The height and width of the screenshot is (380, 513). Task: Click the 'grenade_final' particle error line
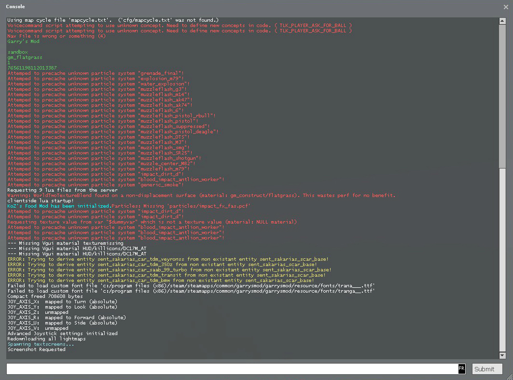(96, 73)
